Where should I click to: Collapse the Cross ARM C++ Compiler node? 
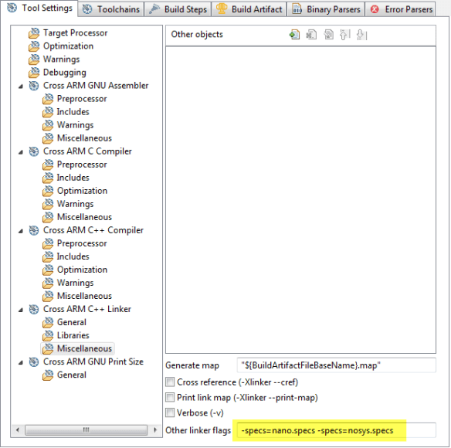click(21, 231)
